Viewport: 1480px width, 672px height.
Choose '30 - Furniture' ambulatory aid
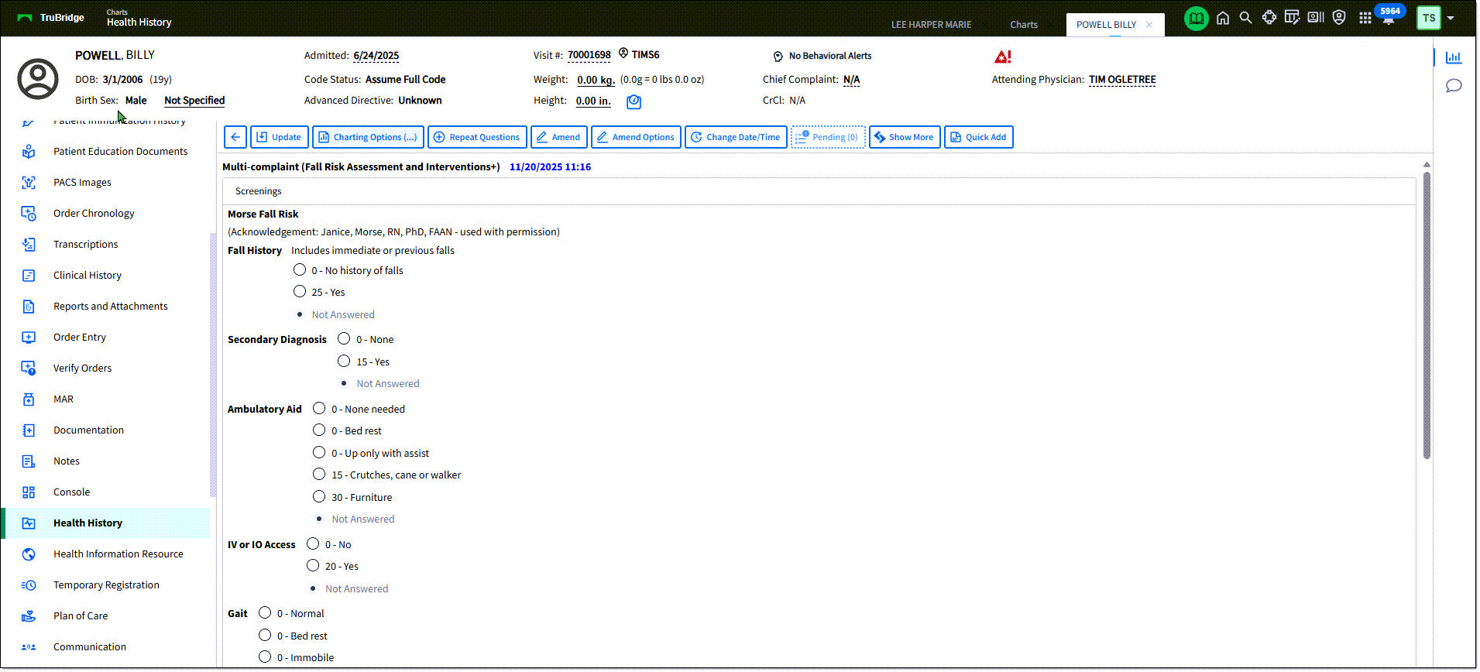[x=319, y=497]
